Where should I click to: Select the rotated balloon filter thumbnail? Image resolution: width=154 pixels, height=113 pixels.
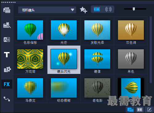coord(131,88)
